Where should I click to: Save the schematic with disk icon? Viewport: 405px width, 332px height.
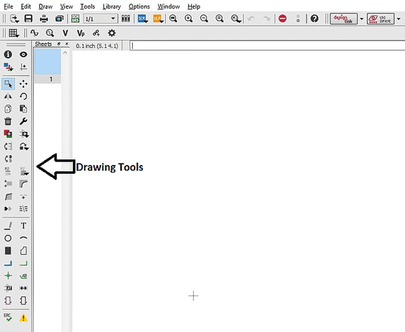[x=29, y=19]
